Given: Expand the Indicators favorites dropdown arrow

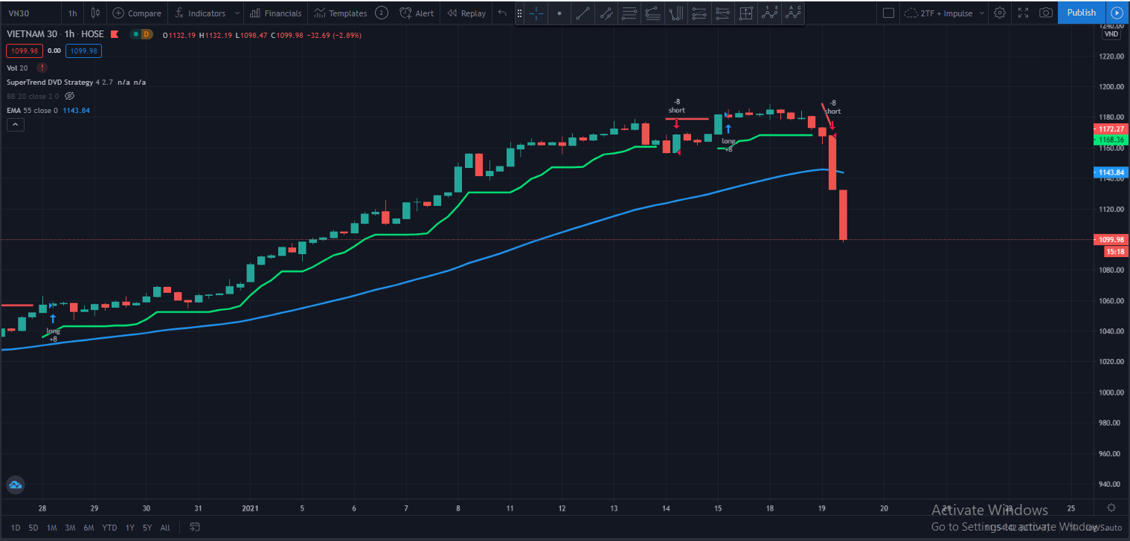Looking at the screenshot, I should click(x=237, y=13).
